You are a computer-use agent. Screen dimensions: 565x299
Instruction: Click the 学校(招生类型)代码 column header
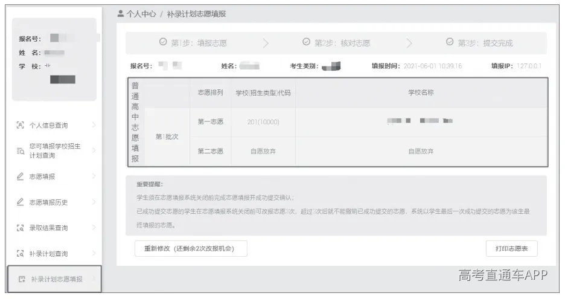click(263, 92)
